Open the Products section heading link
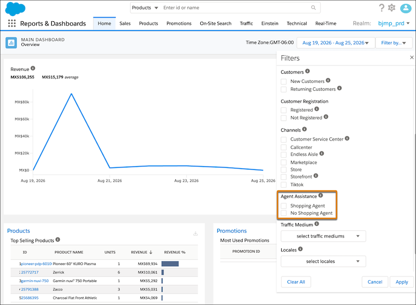This screenshot has width=416, height=305. pyautogui.click(x=19, y=231)
